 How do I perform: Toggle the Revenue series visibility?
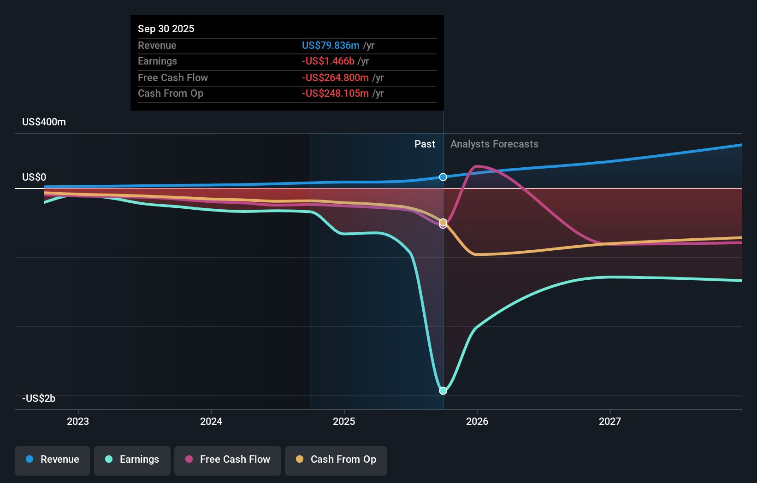(x=52, y=459)
